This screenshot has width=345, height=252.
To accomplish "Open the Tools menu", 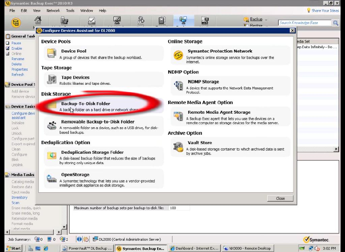I will click(70, 11).
